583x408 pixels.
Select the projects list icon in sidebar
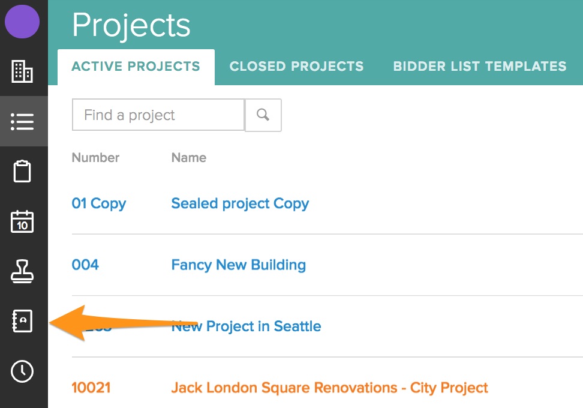click(23, 122)
